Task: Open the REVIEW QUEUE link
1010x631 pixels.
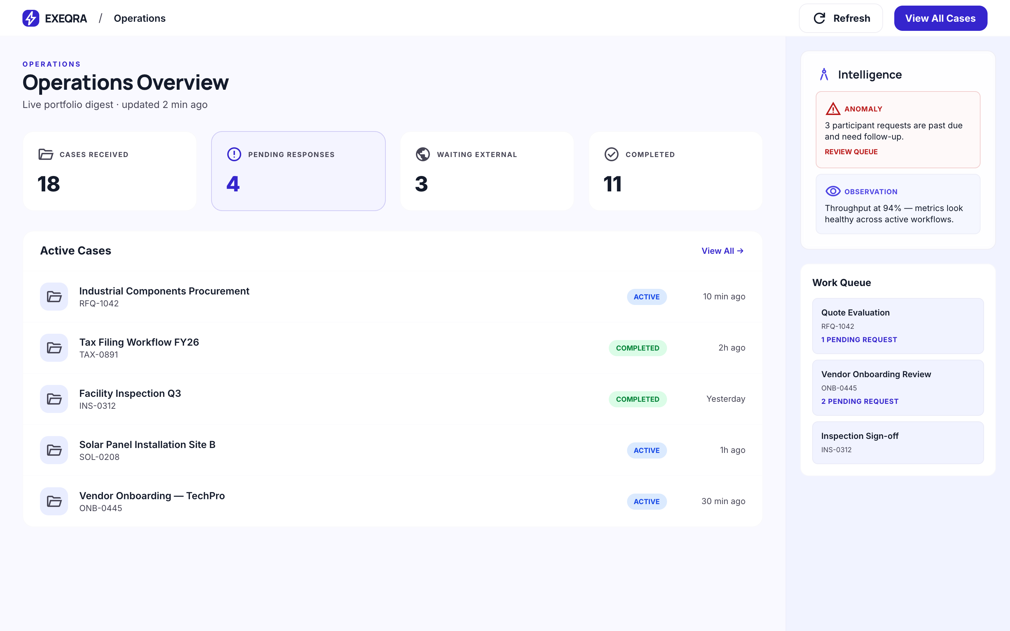Action: [x=851, y=152]
